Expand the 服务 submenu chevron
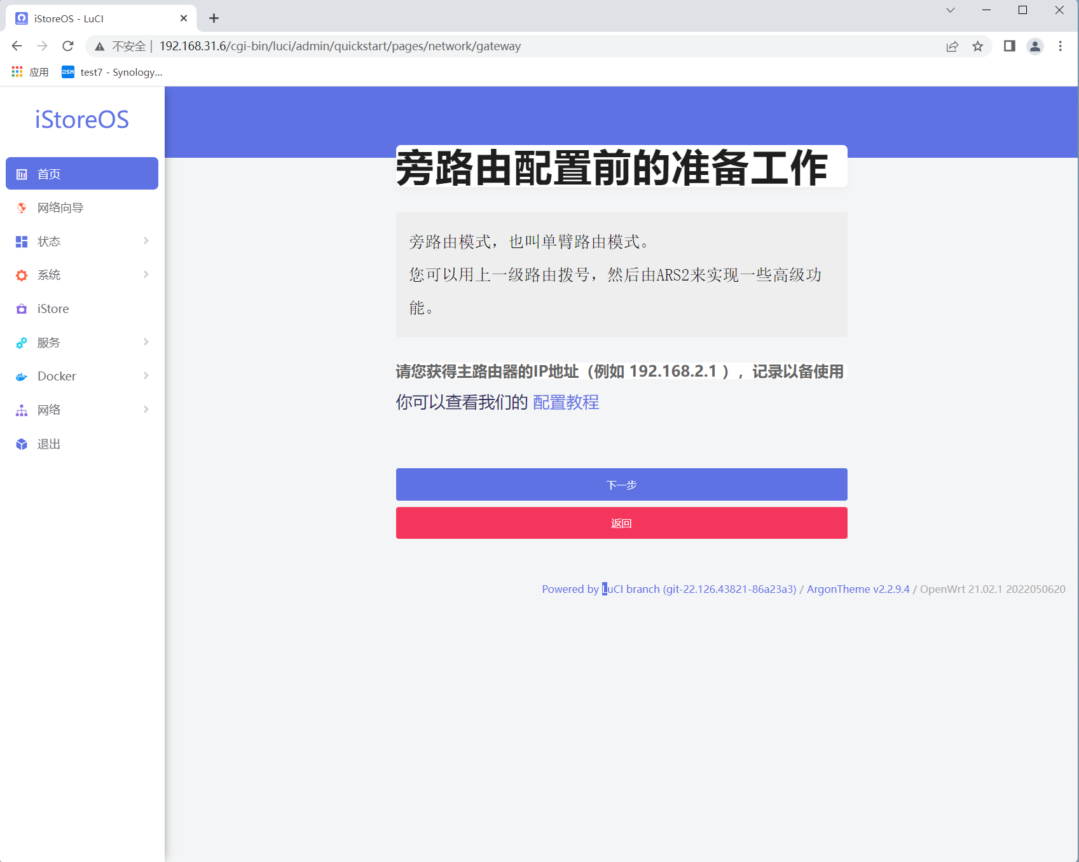1079x862 pixels. pos(146,342)
